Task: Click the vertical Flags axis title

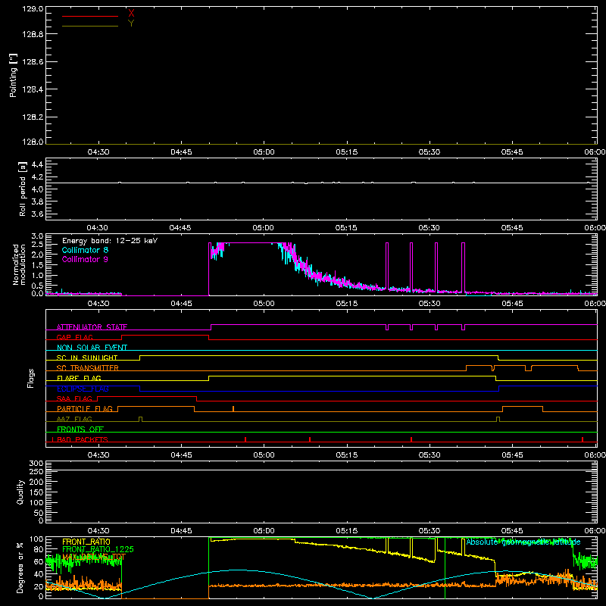Action: [31, 378]
